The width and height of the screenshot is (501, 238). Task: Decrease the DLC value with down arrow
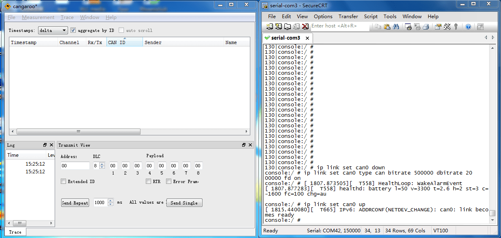(x=102, y=167)
